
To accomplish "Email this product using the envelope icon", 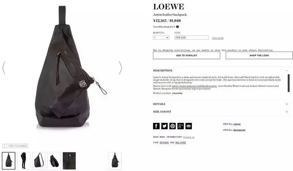I will (188, 126).
